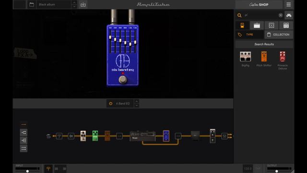The image size is (307, 173).
Task: Select the parallel chains routing icon
Action: (x=24, y=148)
